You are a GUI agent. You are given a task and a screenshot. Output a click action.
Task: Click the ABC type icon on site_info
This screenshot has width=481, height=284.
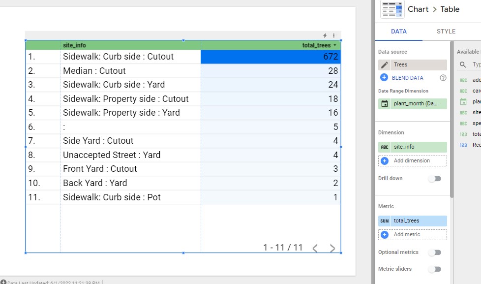[x=385, y=147]
